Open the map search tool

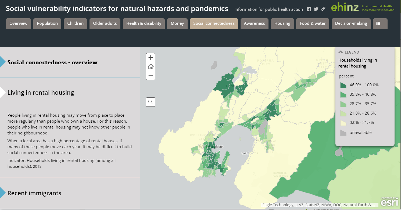pyautogui.click(x=151, y=102)
